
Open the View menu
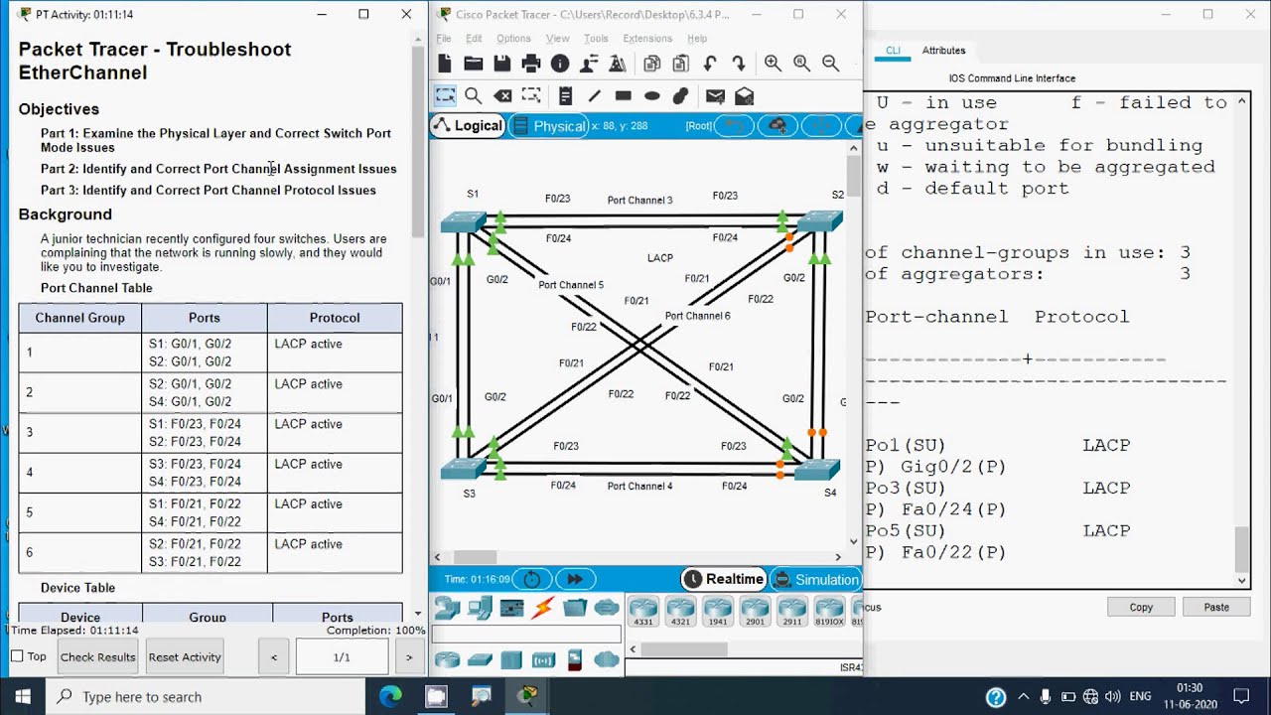click(558, 39)
